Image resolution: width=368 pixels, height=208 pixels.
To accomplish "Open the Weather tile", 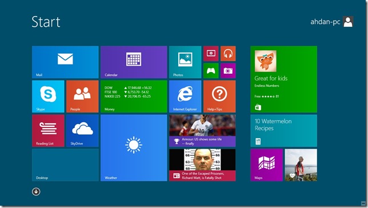I will [x=134, y=148].
